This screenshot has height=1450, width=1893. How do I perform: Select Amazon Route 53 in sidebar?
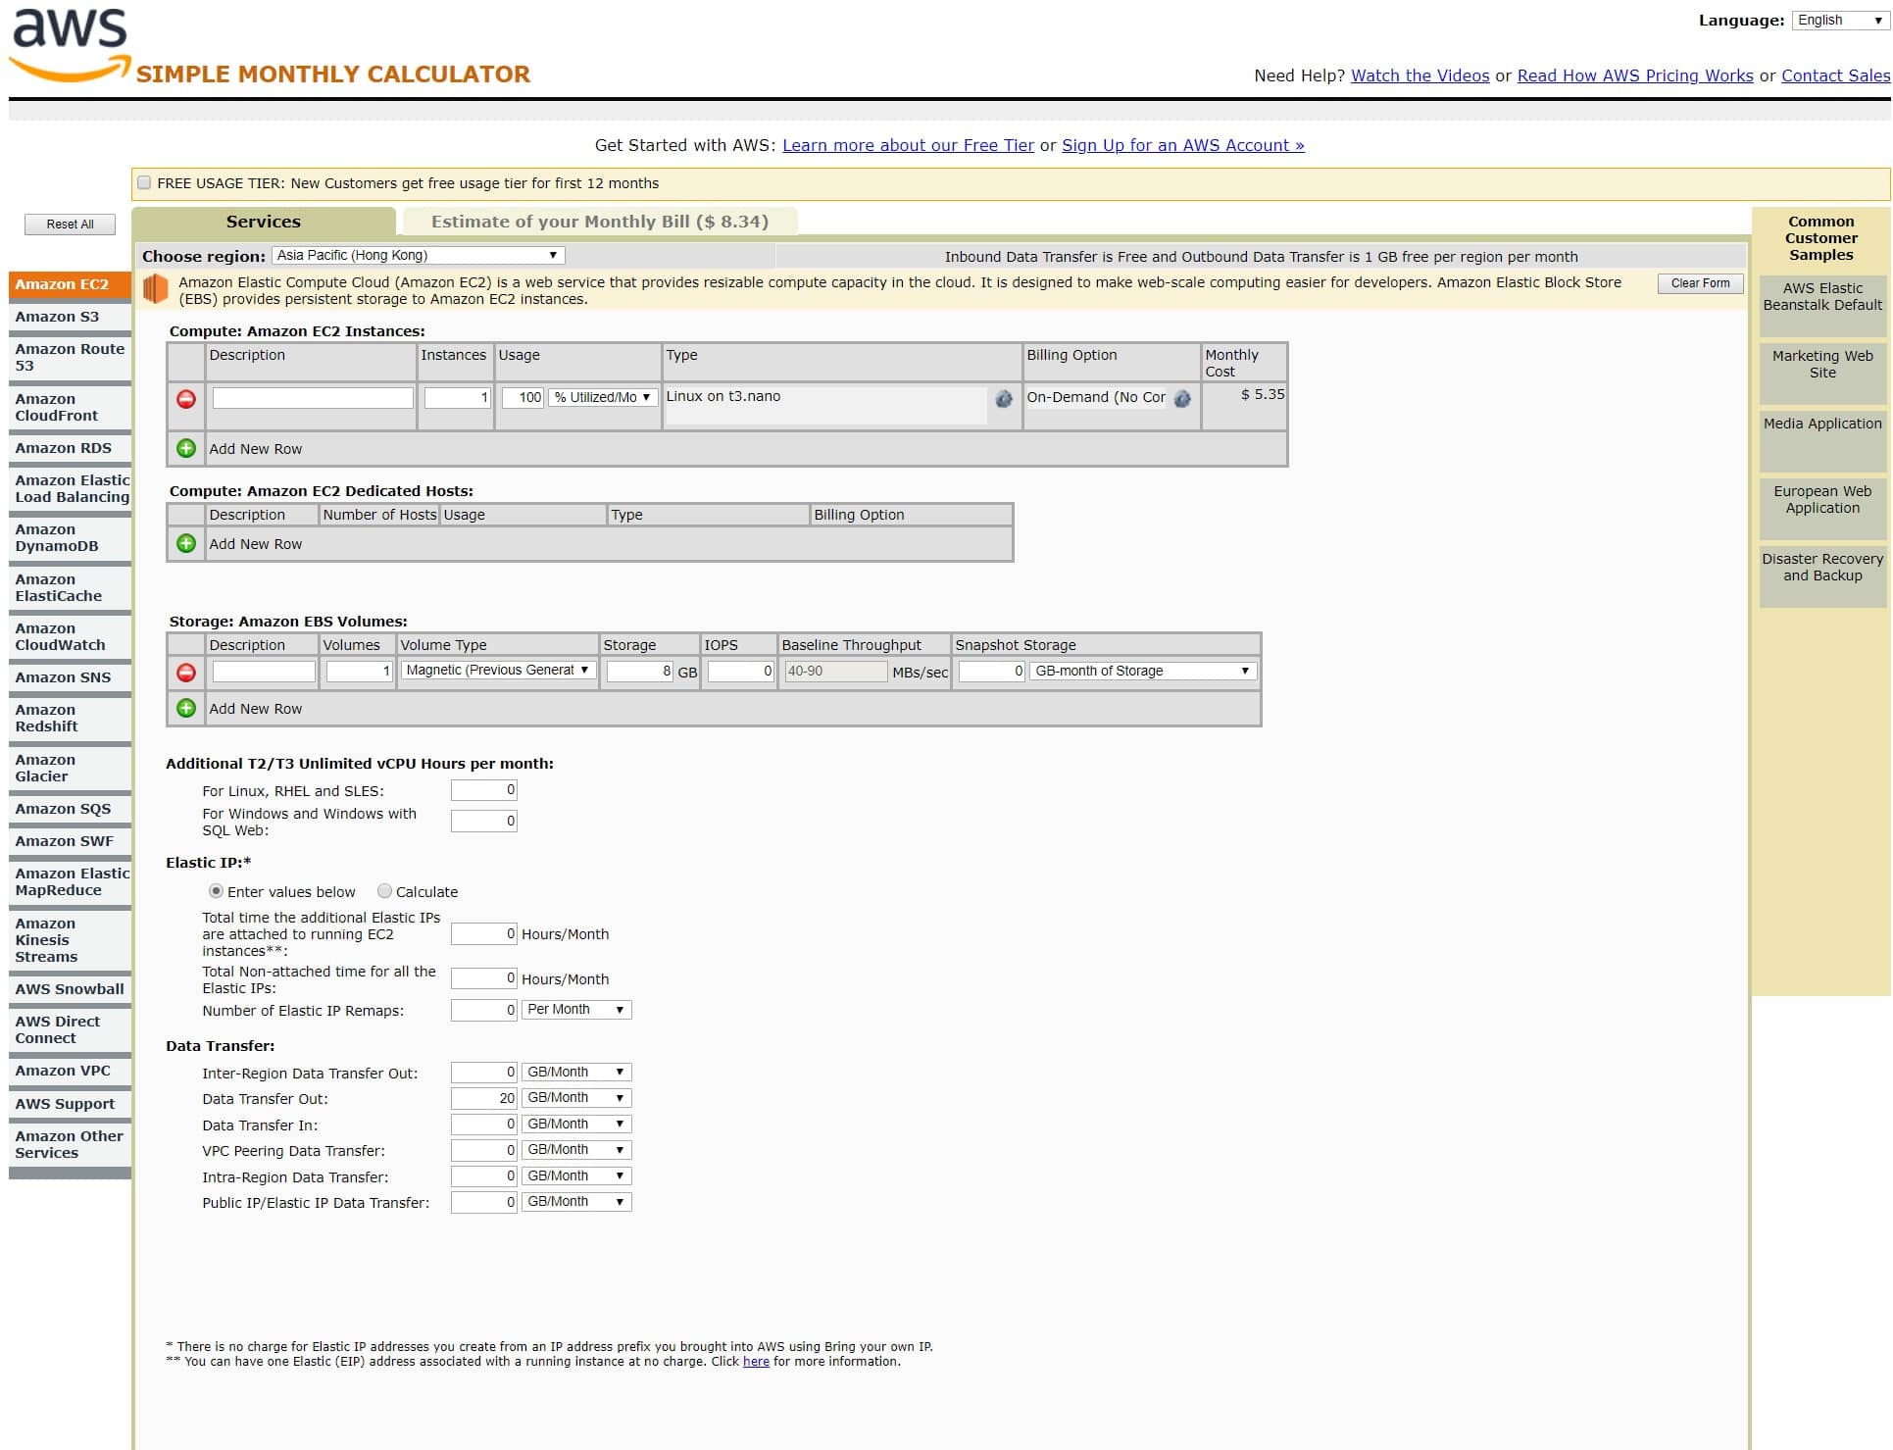(x=70, y=357)
